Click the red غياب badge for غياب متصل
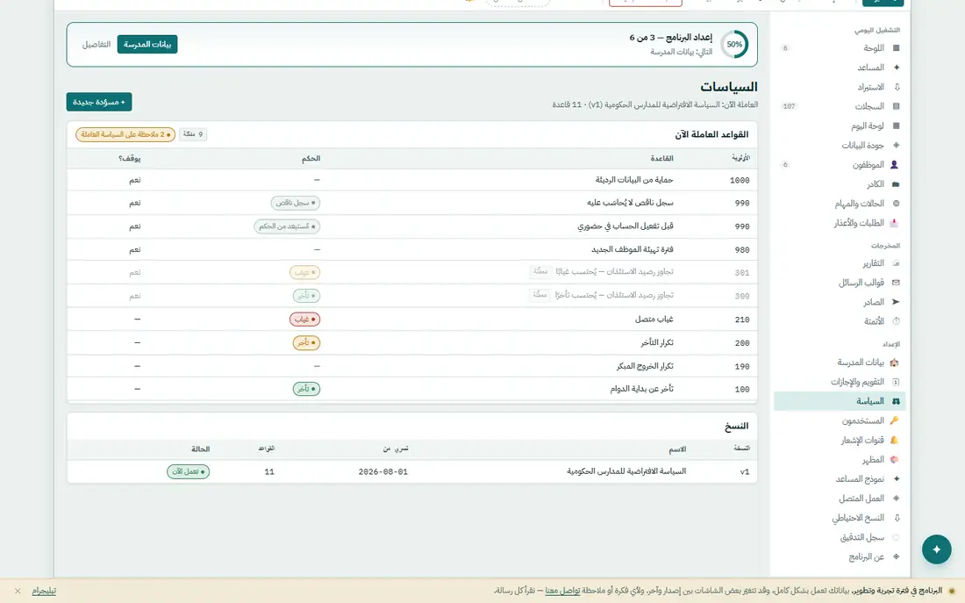Image resolution: width=965 pixels, height=603 pixels. tap(305, 319)
